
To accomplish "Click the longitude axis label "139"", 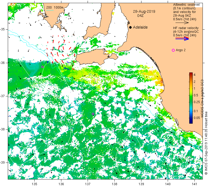I will click(141, 184).
